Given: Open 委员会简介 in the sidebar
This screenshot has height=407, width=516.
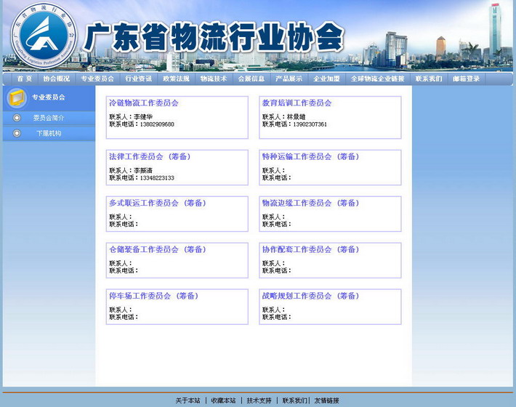Looking at the screenshot, I should point(49,118).
